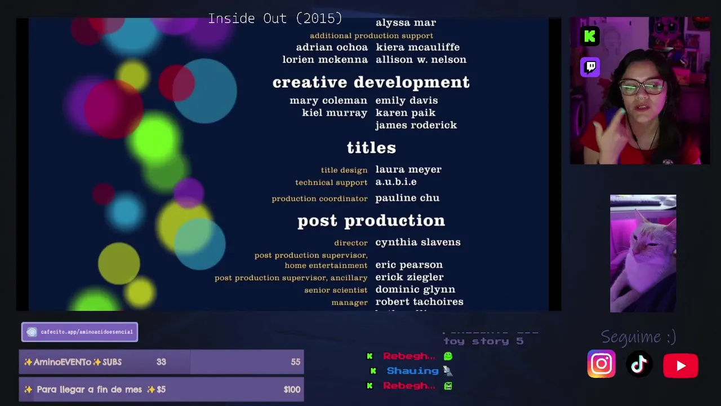Open the YouTube icon under Seguime
The width and height of the screenshot is (721, 406).
680,365
